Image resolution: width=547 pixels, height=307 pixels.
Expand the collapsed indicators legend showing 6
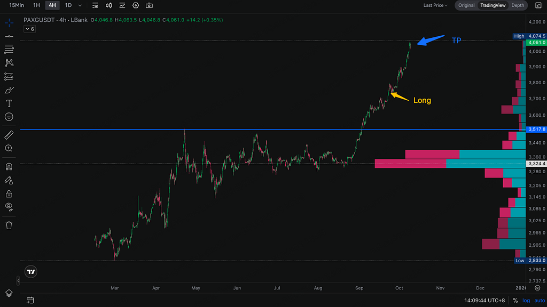(x=30, y=29)
